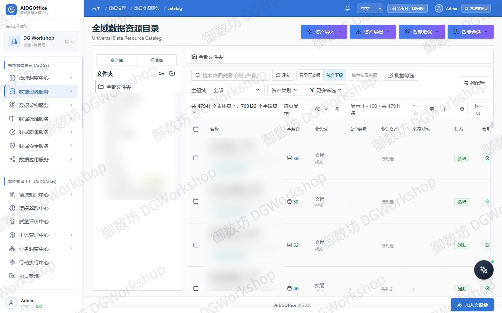The width and height of the screenshot is (502, 313).
Task: Open the notification bell
Action: [347, 8]
